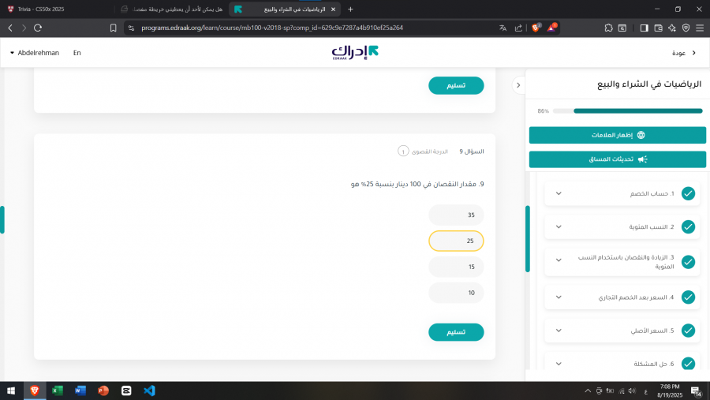Image resolution: width=710 pixels, height=400 pixels.
Task: Click the Edraak logo in header
Action: [355, 53]
